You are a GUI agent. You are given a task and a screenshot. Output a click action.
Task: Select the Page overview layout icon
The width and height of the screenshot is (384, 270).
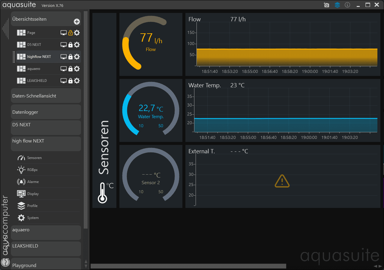pos(21,33)
